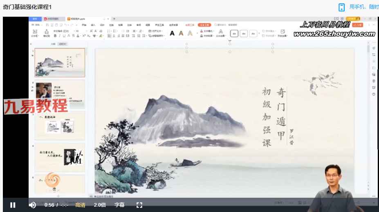Screen dimensions: 379x212
Task: Toggle Underline formatting in WPS toolbar
Action: click(64, 35)
